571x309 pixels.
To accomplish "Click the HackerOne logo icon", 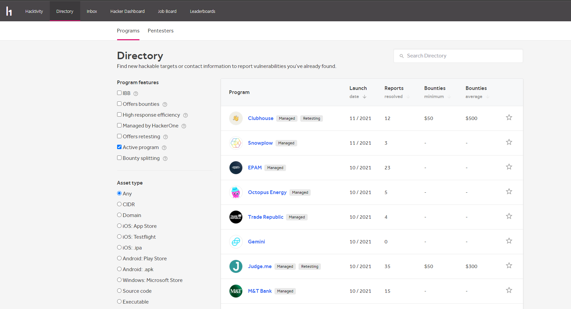I will [9, 11].
